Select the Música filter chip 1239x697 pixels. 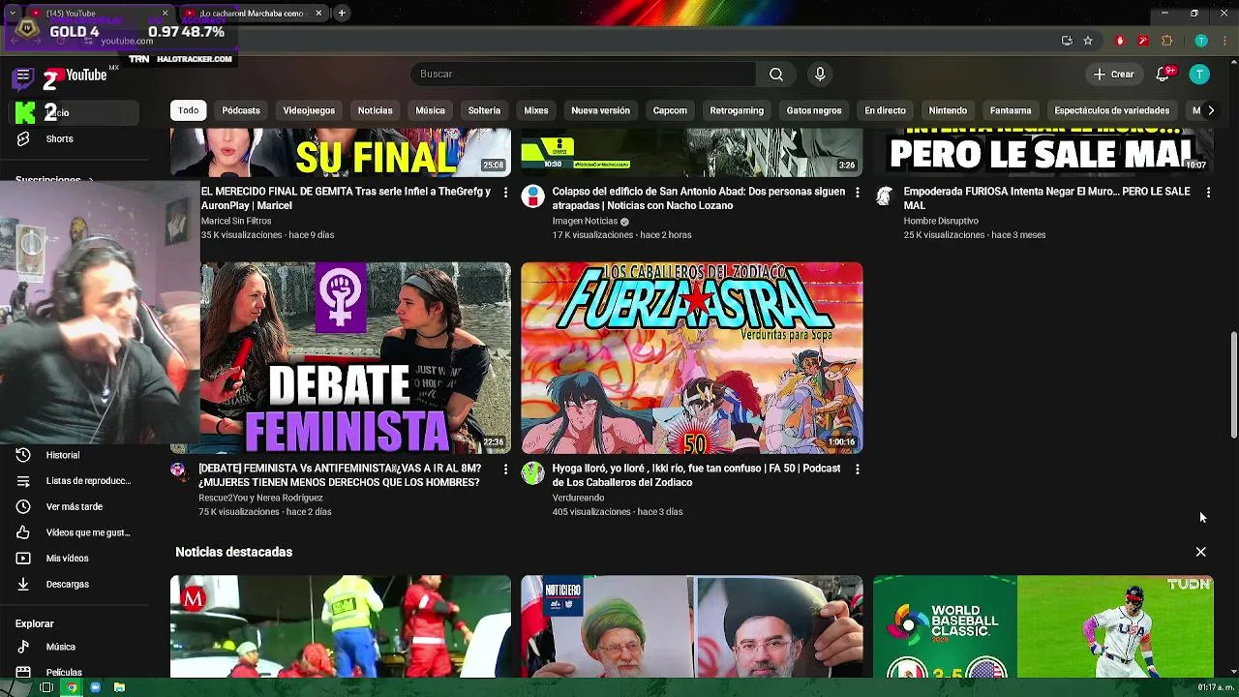click(x=430, y=110)
